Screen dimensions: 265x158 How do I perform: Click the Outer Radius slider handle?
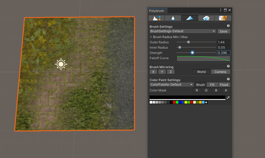click(188, 42)
